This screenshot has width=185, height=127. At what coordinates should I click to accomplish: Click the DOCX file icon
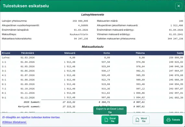[137, 120]
